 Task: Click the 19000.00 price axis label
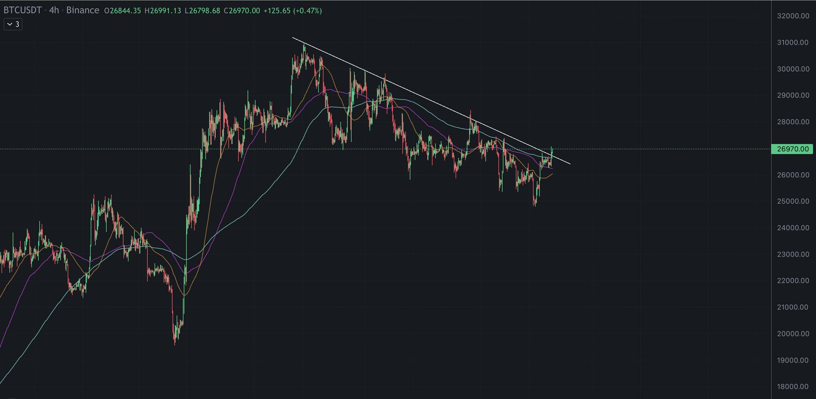793,360
